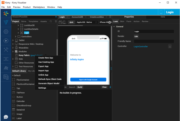Choose Unlink App from context menu
The height and width of the screenshot is (121, 180).
pos(43,75)
